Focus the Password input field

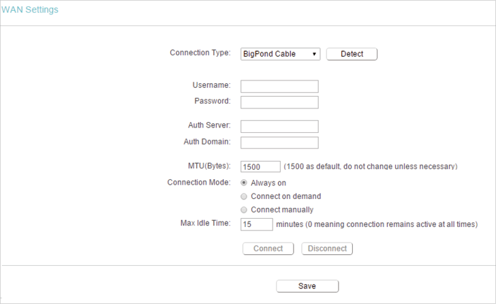pyautogui.click(x=279, y=102)
